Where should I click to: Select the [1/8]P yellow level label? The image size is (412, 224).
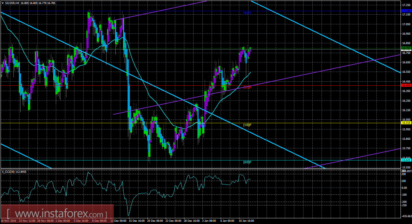point(247,125)
